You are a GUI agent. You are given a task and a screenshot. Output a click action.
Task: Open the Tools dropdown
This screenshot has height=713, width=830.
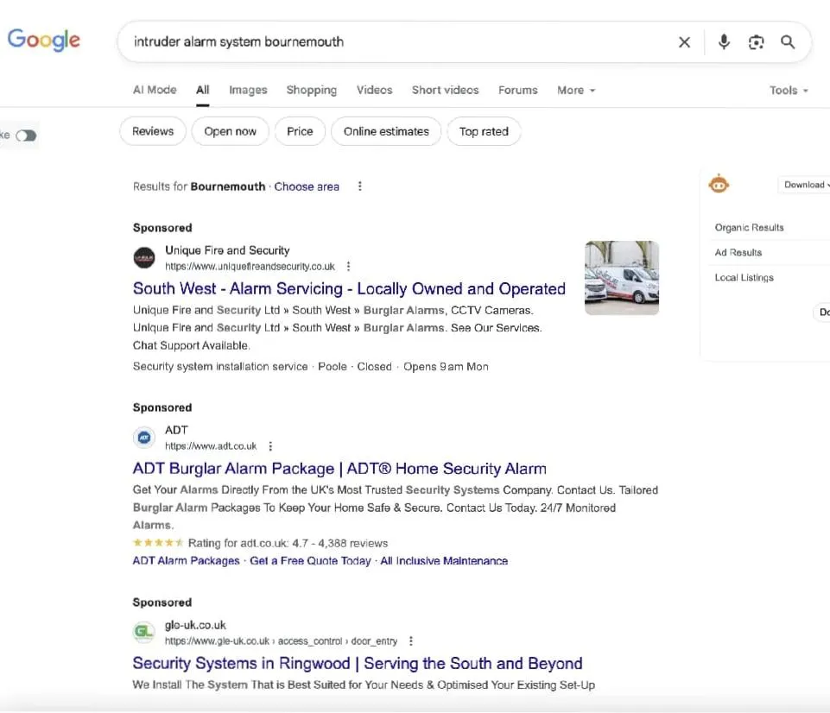789,91
